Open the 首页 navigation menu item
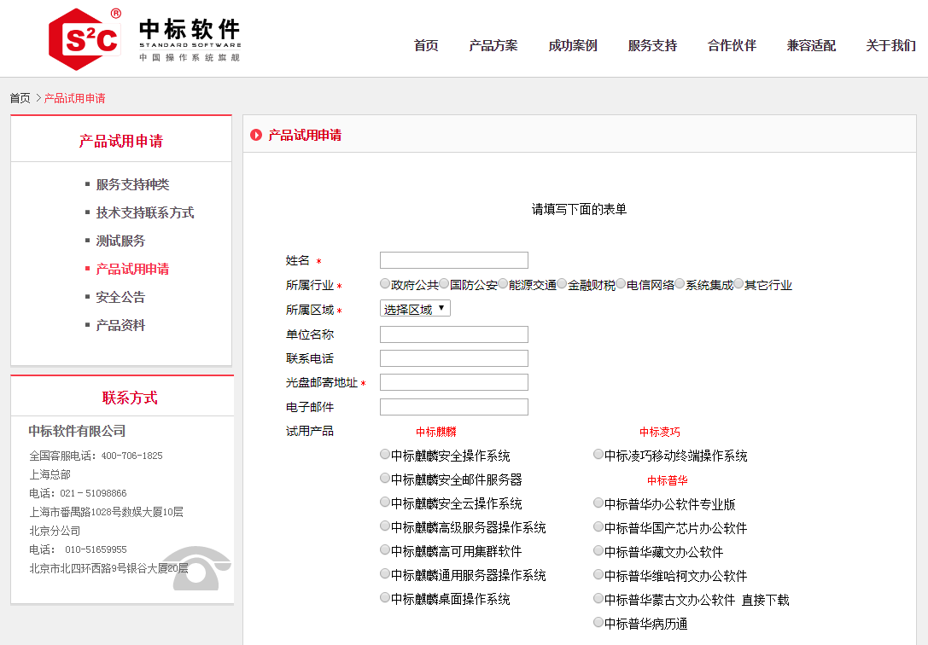This screenshot has height=645, width=928. tap(426, 45)
